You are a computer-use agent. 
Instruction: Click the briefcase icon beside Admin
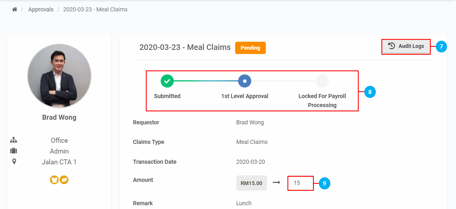tap(13, 151)
